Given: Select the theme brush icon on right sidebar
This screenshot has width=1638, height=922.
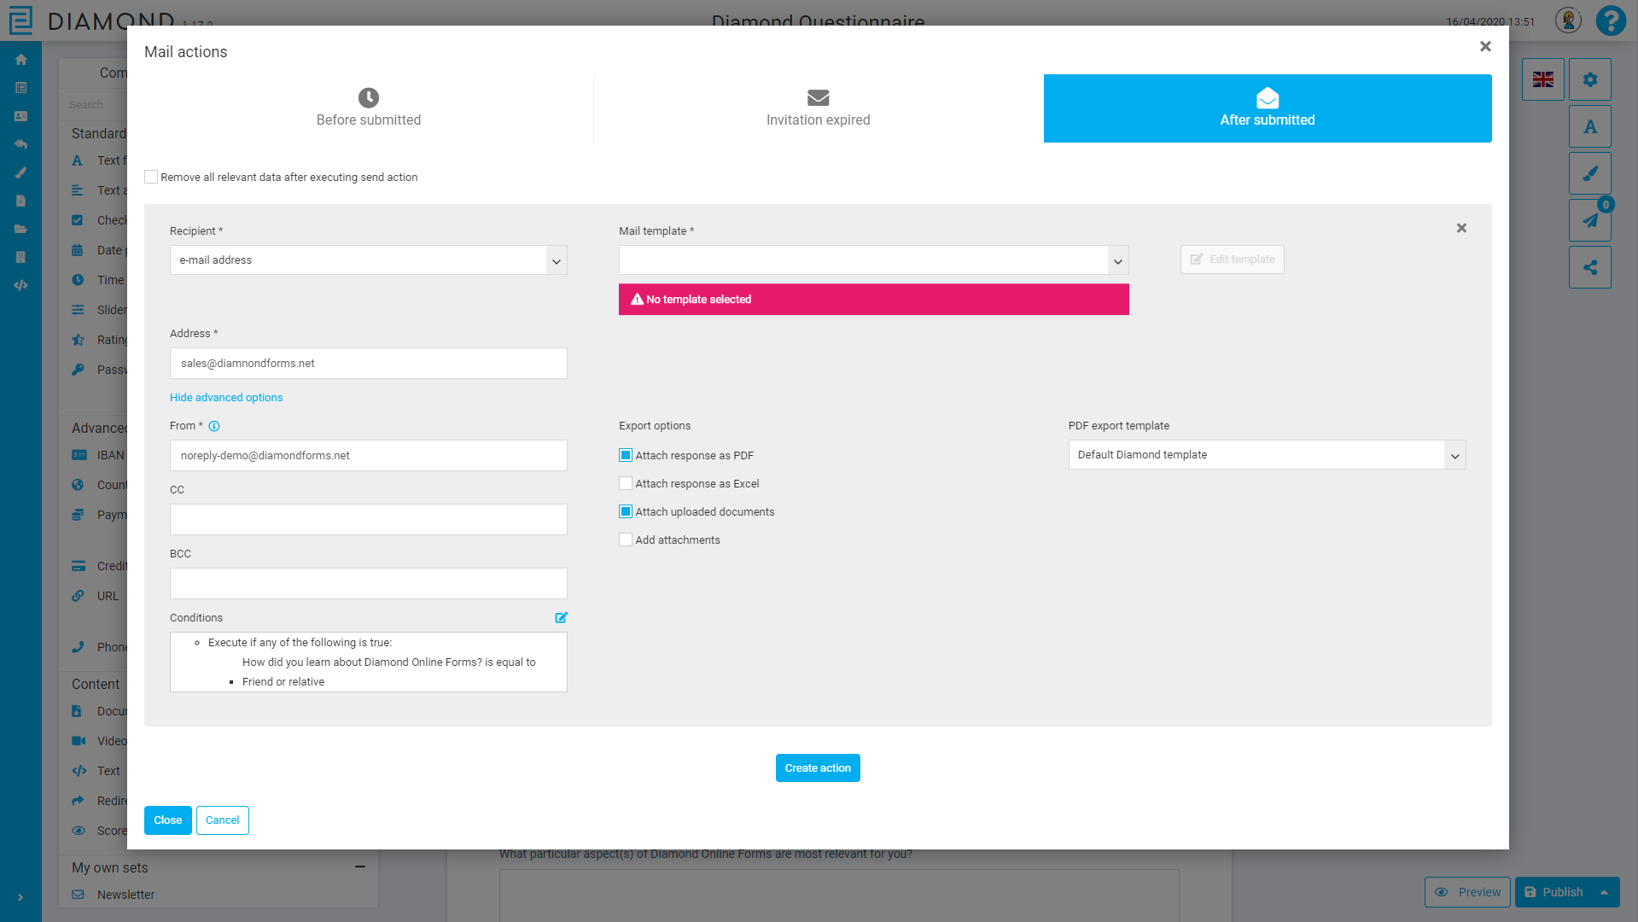Looking at the screenshot, I should click(x=1589, y=172).
